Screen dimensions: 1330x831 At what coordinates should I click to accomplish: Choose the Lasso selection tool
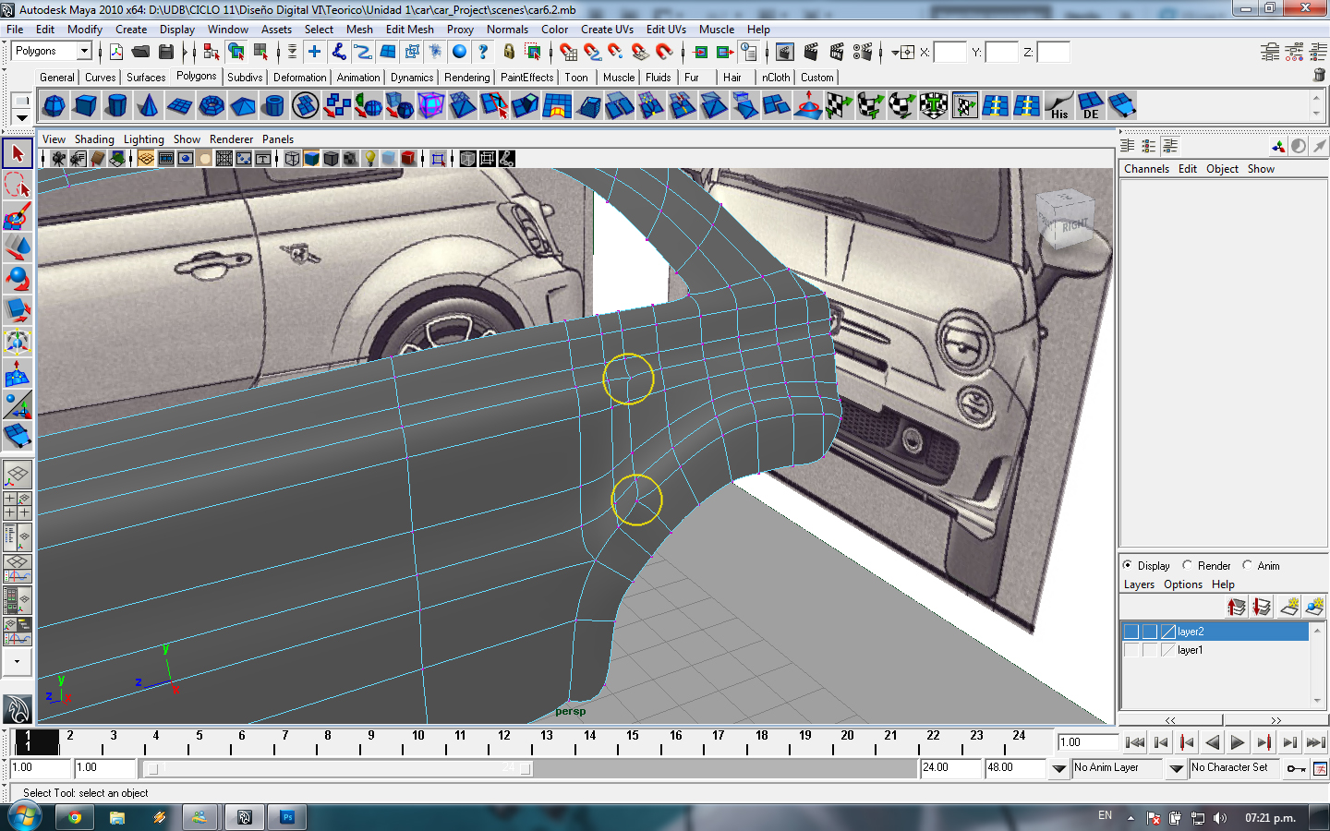click(18, 186)
